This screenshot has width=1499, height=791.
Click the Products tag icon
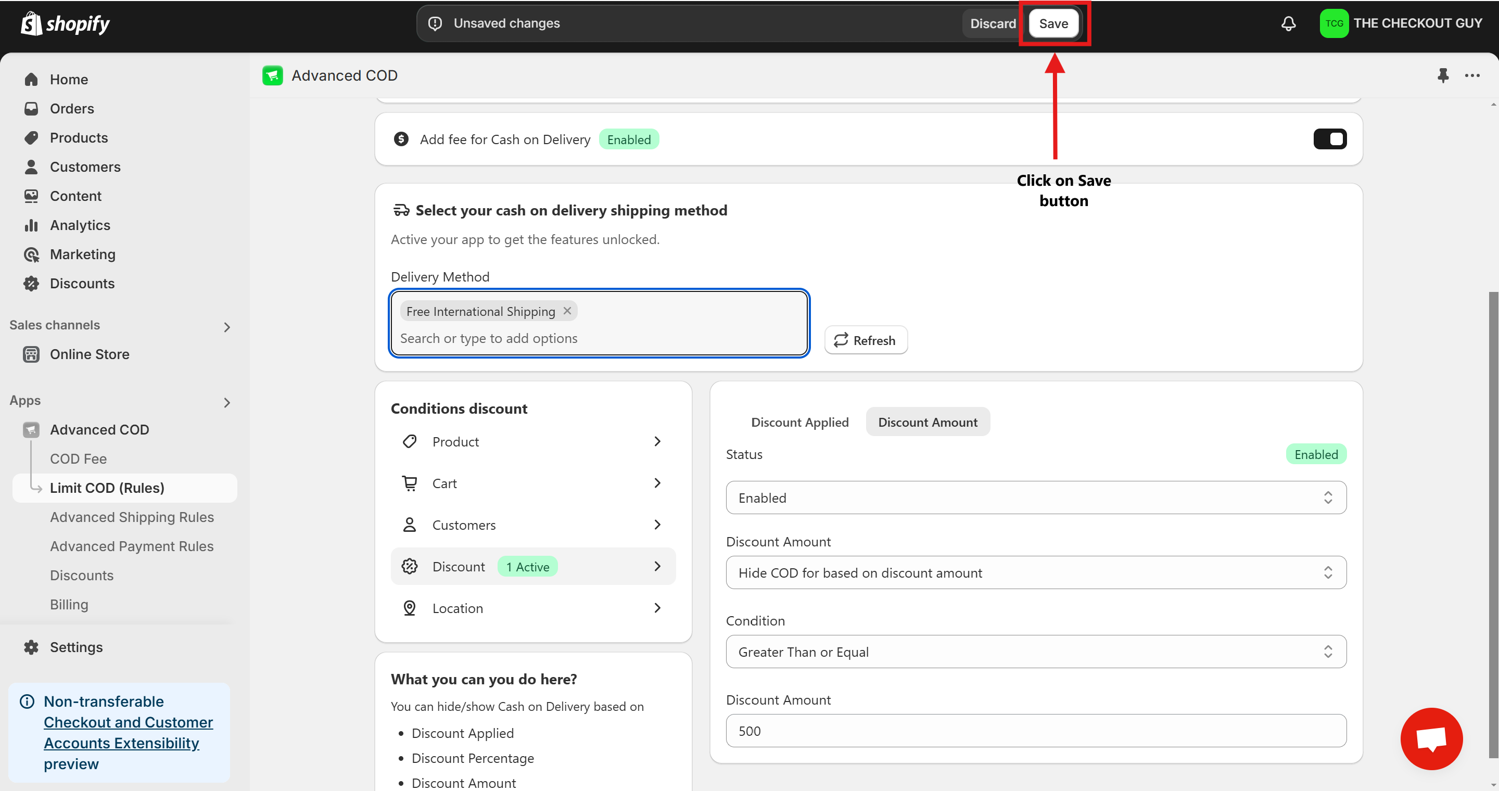(31, 137)
